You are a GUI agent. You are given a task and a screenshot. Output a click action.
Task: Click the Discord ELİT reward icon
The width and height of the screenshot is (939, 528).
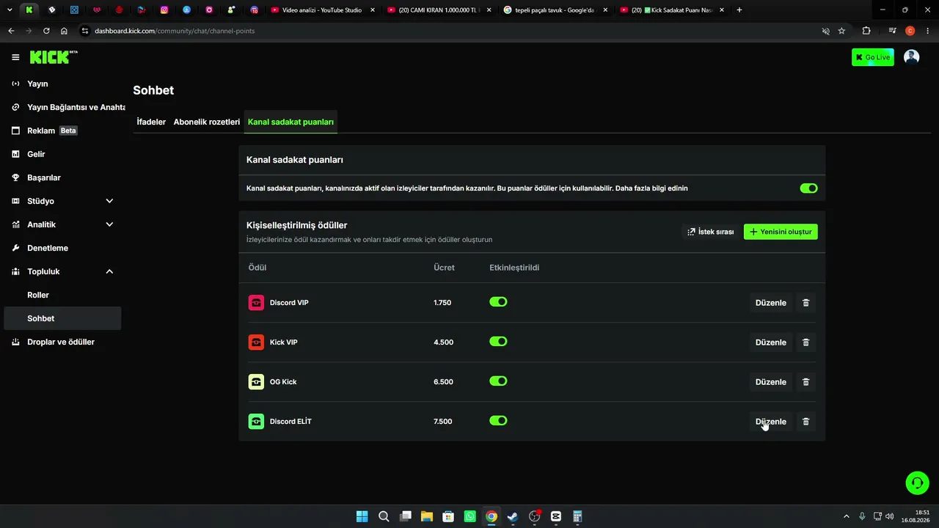click(x=256, y=422)
